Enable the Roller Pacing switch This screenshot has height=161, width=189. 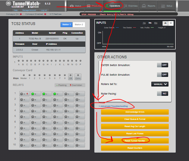pyautogui.click(x=162, y=93)
